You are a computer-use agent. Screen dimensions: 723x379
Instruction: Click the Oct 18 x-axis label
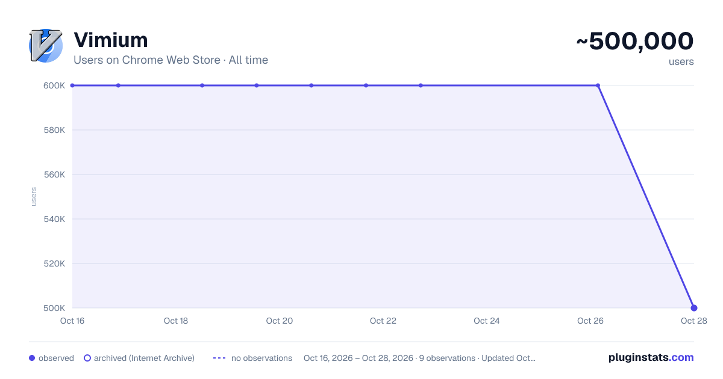tap(176, 321)
